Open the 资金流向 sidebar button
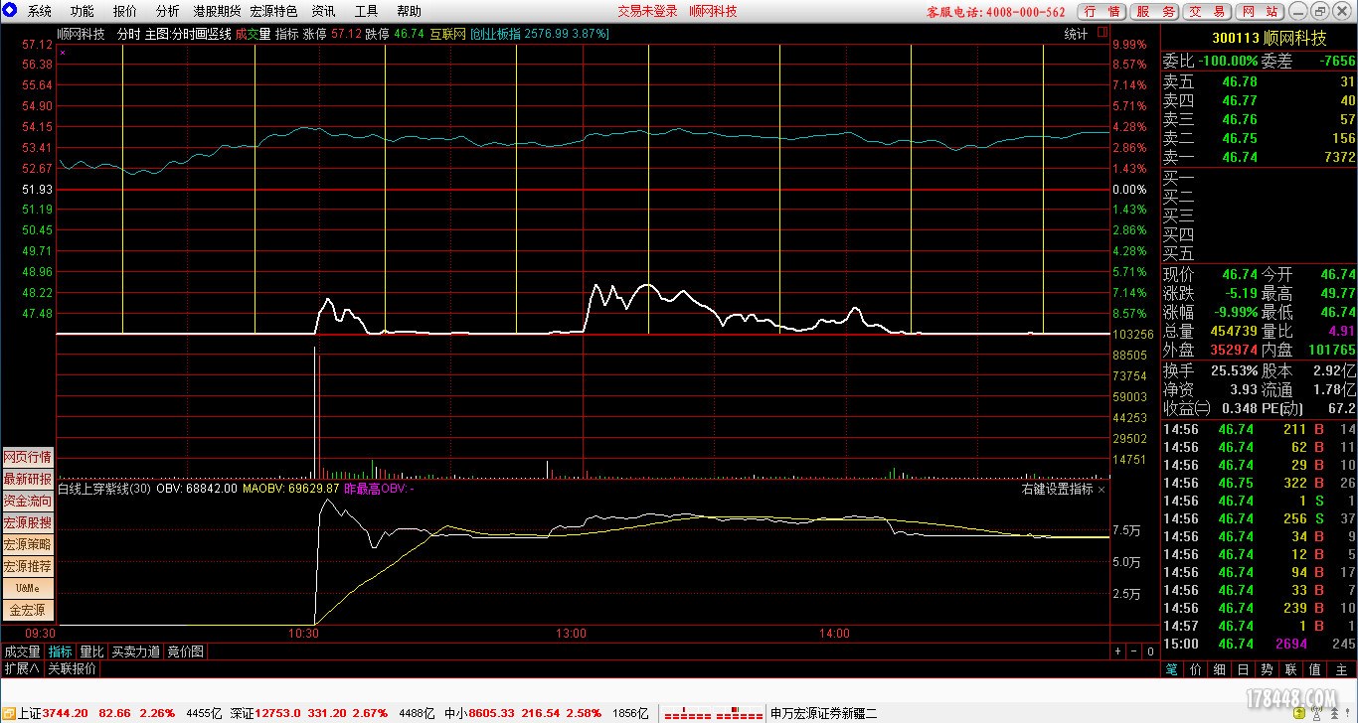Image resolution: width=1358 pixels, height=723 pixels. [28, 501]
